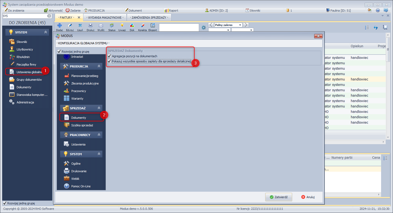The height and width of the screenshot is (213, 393).
Task: Click the Anuluj button
Action: pos(308,197)
